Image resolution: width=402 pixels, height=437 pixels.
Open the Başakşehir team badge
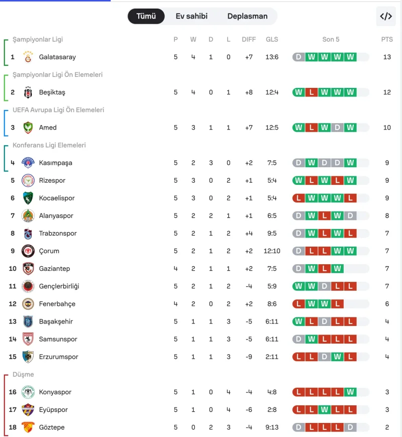(x=28, y=321)
